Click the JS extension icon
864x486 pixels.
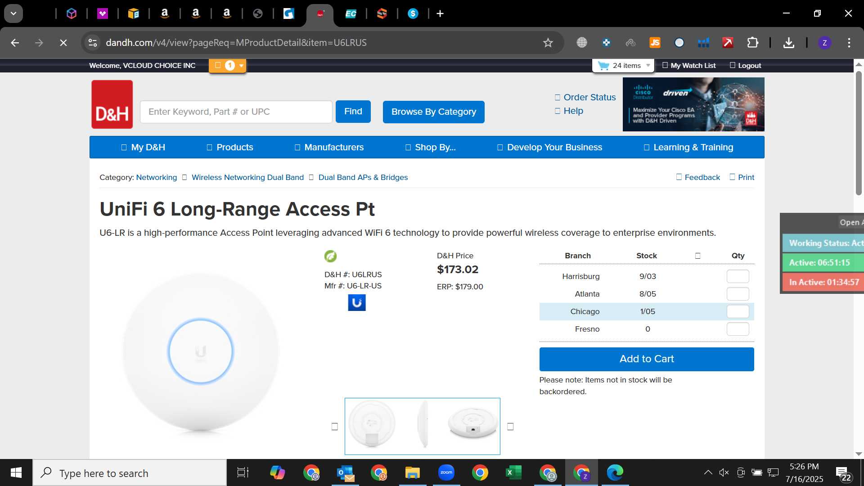655,43
